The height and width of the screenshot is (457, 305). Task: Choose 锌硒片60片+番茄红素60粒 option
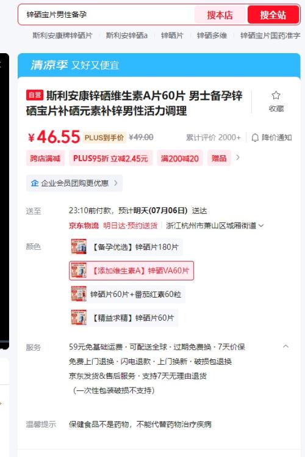point(127,294)
